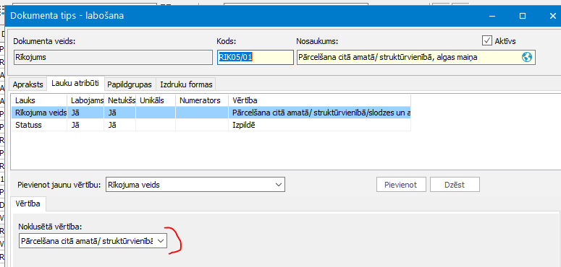The image size is (561, 267).
Task: Click the Numerators column header
Action: (x=202, y=100)
